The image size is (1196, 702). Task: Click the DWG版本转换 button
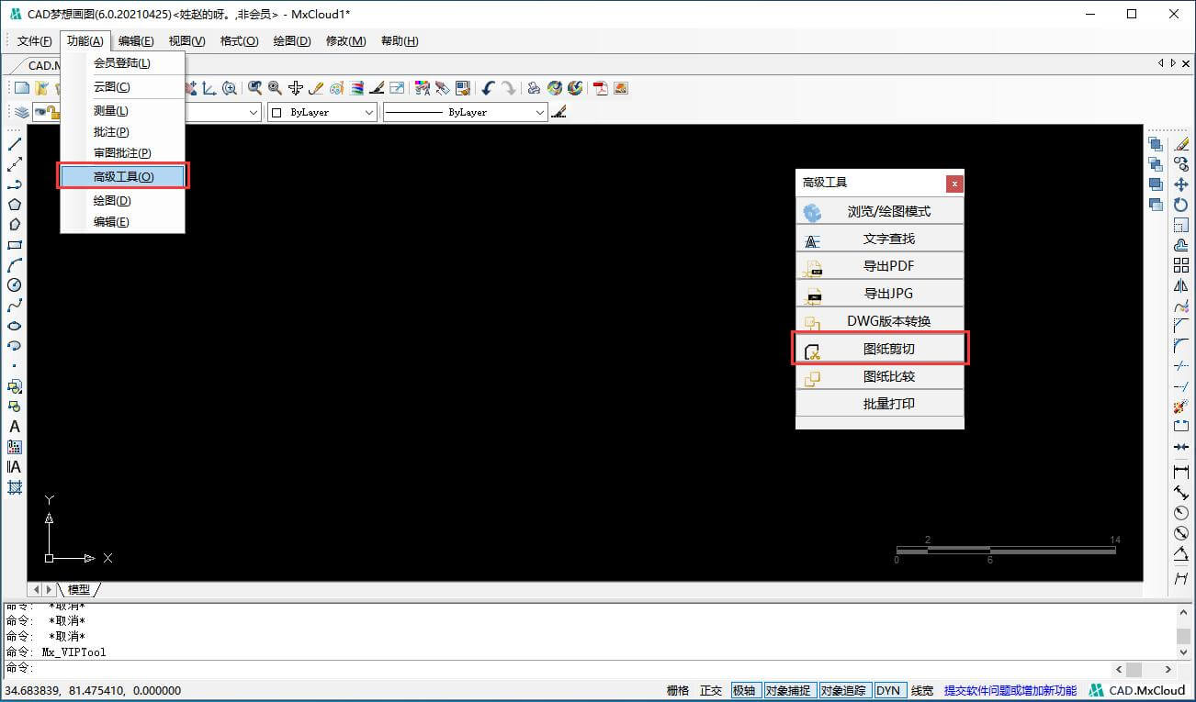[880, 321]
